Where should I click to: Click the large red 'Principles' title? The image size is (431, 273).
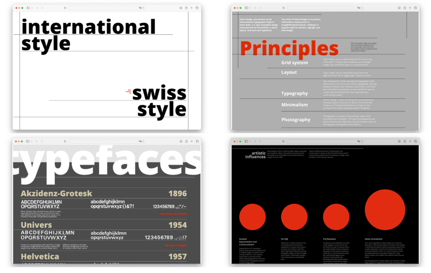(289, 49)
